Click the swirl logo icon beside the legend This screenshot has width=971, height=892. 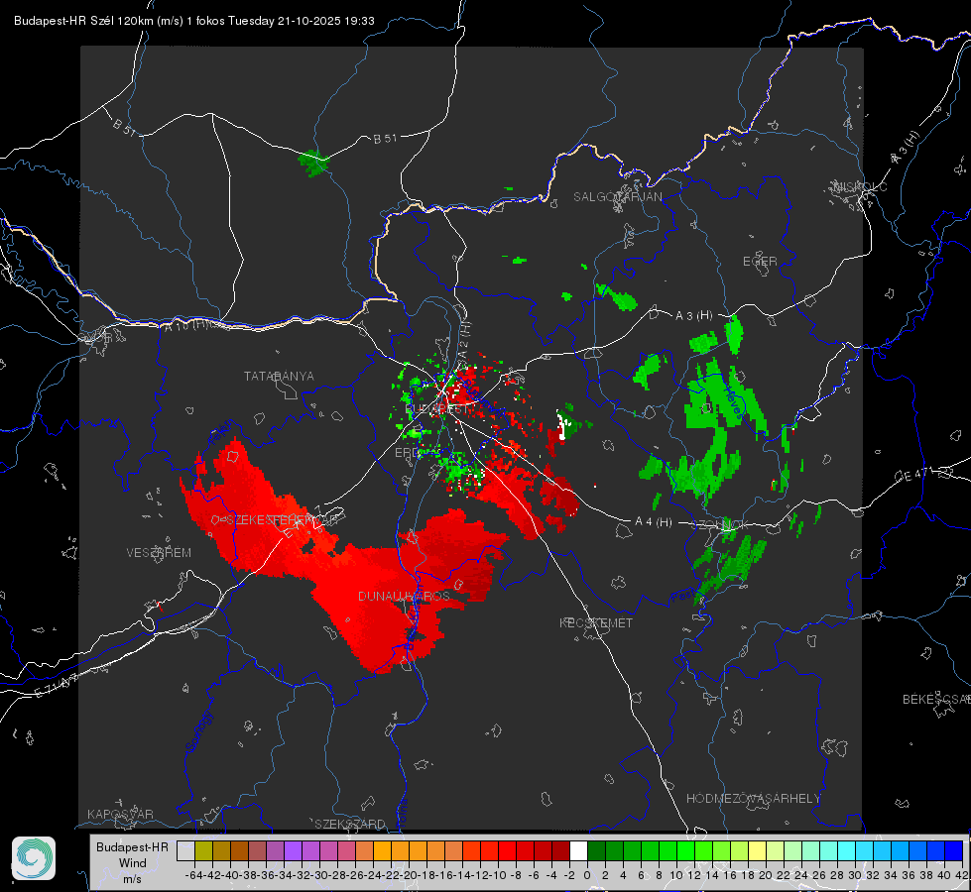pyautogui.click(x=34, y=858)
